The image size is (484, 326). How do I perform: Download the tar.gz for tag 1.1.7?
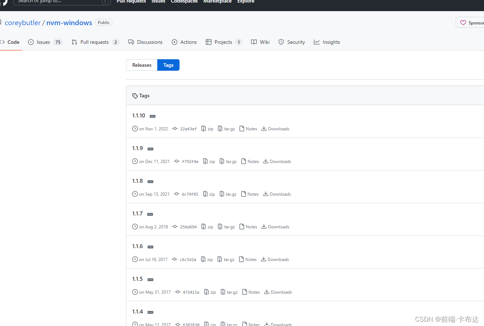tap(226, 227)
